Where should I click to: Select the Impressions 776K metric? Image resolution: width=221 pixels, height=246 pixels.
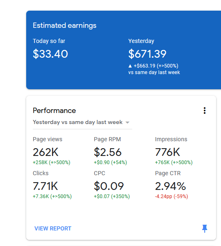167,152
